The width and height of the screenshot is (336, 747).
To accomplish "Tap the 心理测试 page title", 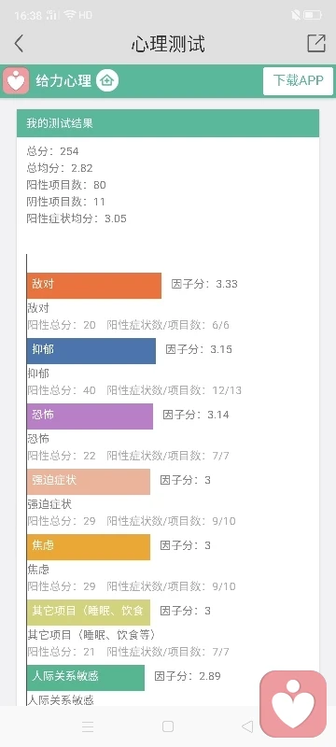I will pyautogui.click(x=168, y=44).
